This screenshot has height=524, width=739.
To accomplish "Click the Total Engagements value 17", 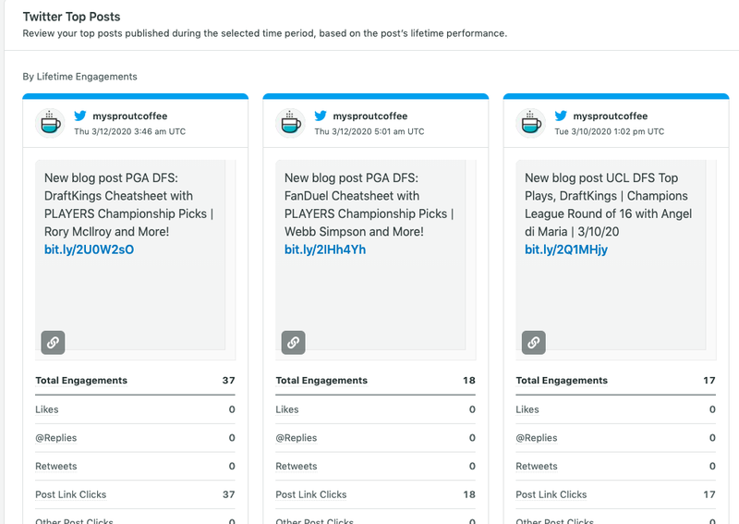I will pos(709,380).
